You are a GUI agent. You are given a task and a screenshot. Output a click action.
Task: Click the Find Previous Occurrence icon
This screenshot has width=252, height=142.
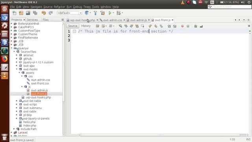click(x=126, y=26)
